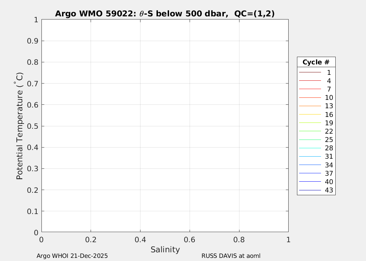The width and height of the screenshot is (366, 261).
Task: Select the orange cycle 13 legend line
Action: point(310,106)
